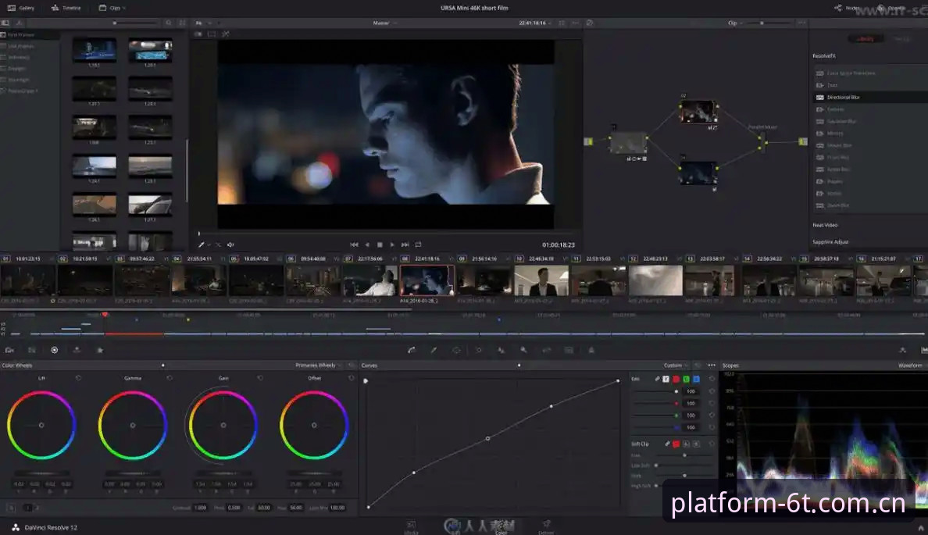The image size is (928, 535).
Task: Toggle the Timeline panel button
Action: pos(66,8)
